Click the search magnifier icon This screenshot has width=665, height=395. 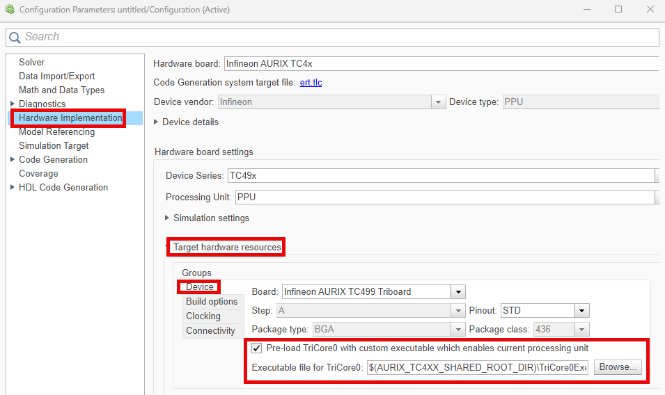[x=15, y=38]
